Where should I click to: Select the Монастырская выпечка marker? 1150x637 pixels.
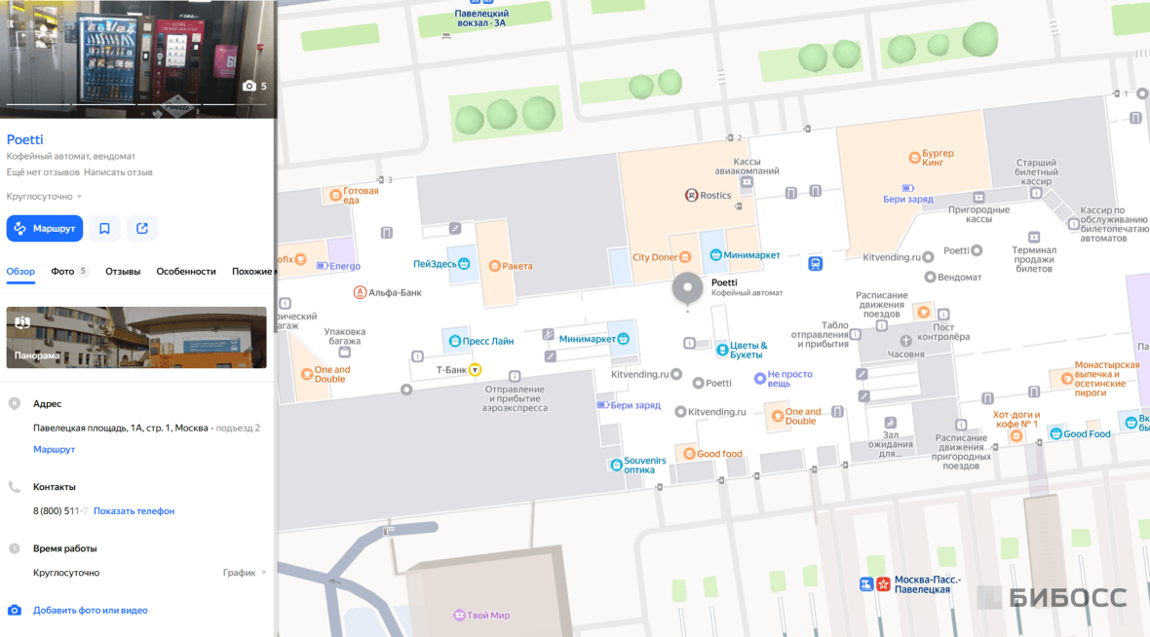(x=1065, y=378)
